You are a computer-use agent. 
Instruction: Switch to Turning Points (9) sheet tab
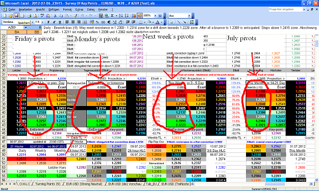[x=48, y=184]
